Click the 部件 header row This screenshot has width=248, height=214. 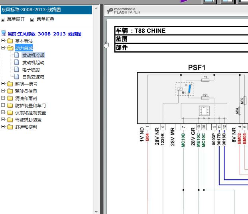(181, 47)
